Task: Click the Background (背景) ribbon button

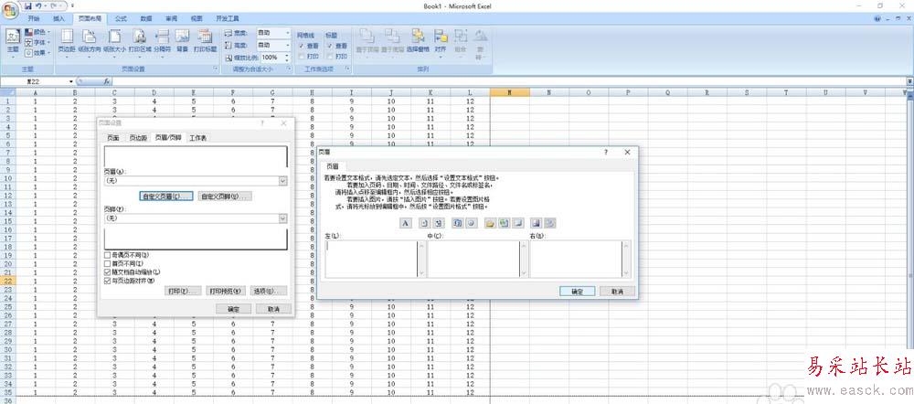Action: (x=183, y=41)
